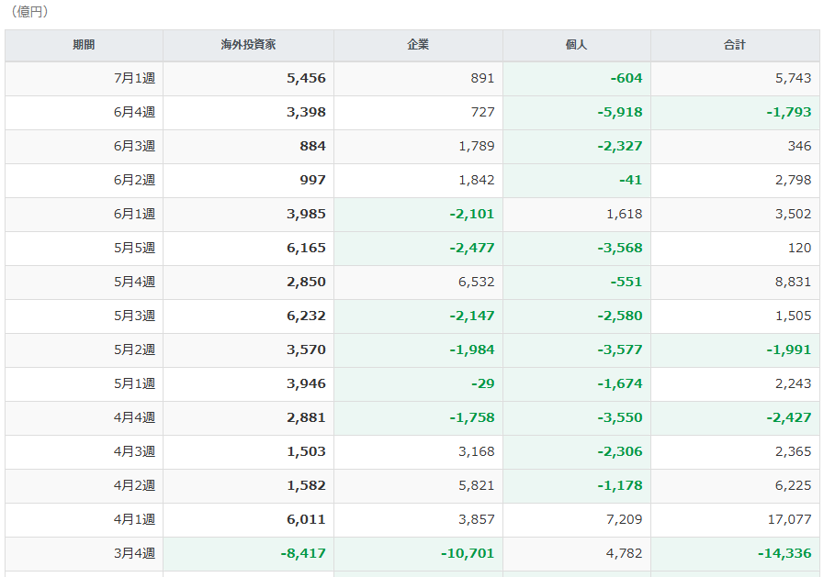The height and width of the screenshot is (577, 835).
Task: Select the 7月1週 period cell
Action: tap(85, 79)
